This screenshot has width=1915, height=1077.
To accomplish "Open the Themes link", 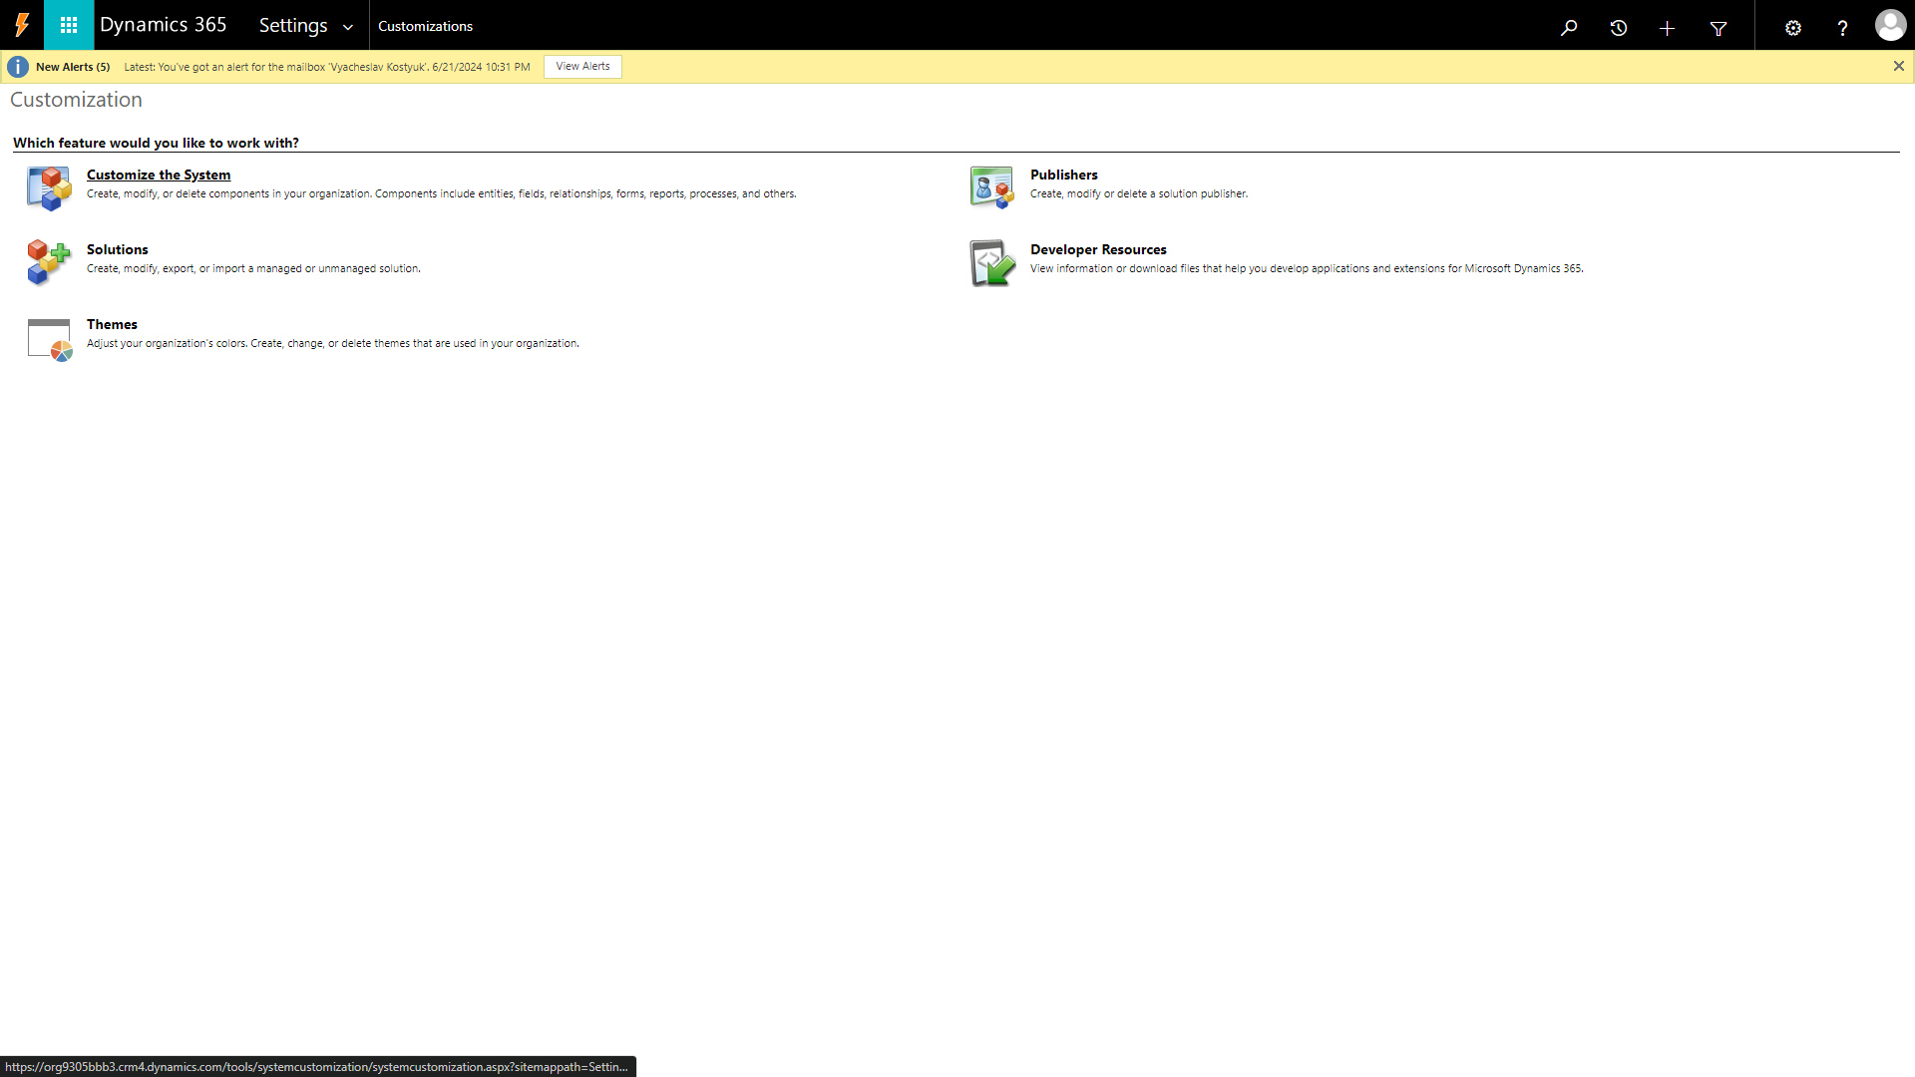I will [112, 324].
